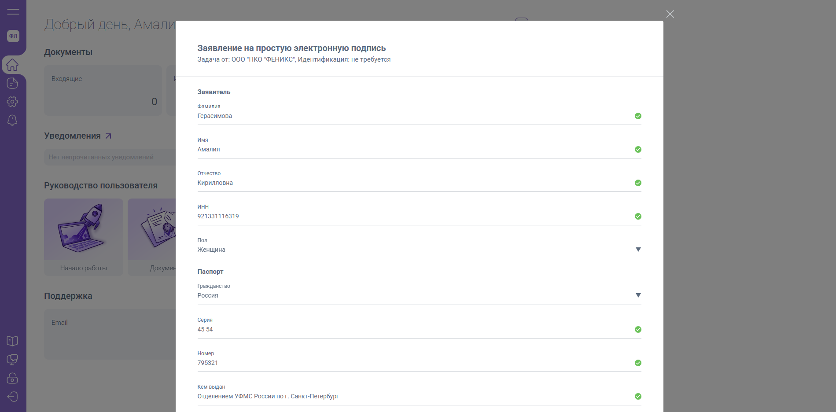Open the Начало работы guide thumbnail

tap(84, 237)
